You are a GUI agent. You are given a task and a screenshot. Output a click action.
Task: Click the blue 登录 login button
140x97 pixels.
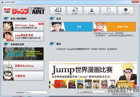coord(71,27)
